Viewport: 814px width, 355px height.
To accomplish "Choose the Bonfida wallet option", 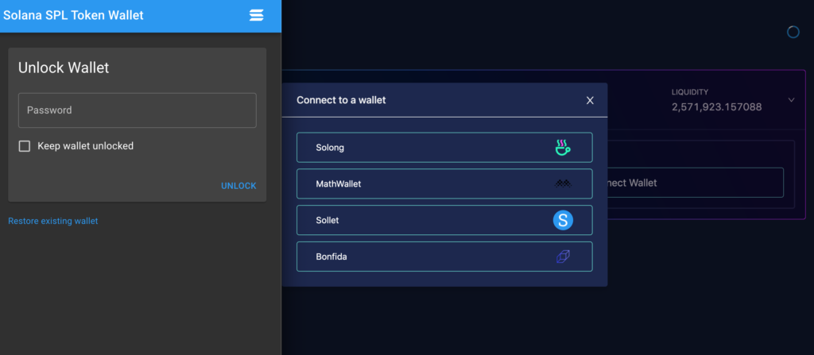I will coord(444,257).
